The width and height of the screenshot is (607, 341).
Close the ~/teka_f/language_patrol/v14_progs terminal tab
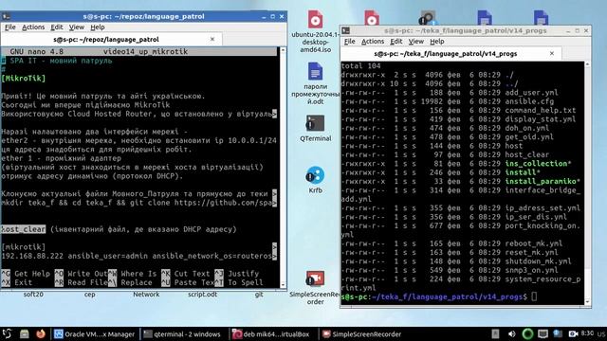552,53
